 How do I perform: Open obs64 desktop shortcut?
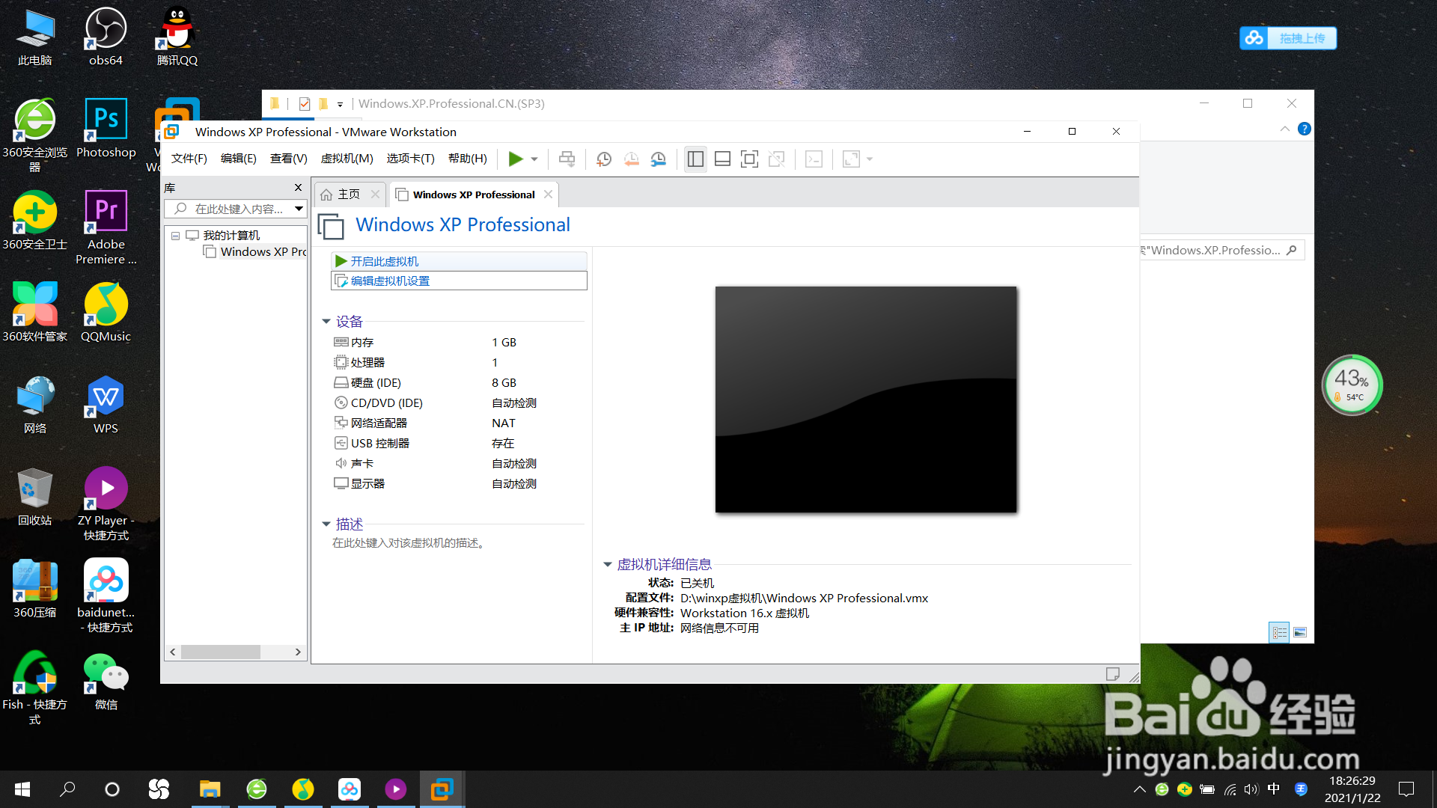[x=106, y=37]
